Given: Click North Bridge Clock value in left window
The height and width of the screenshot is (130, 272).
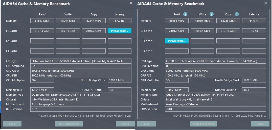Looking at the screenshot, I should 120,80.
